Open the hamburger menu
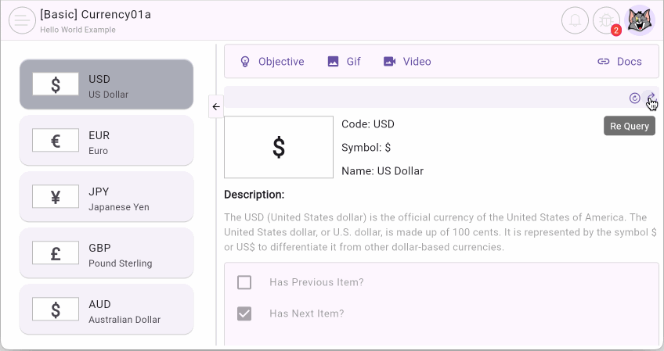Screen dimensions: 664x351 pos(22,20)
